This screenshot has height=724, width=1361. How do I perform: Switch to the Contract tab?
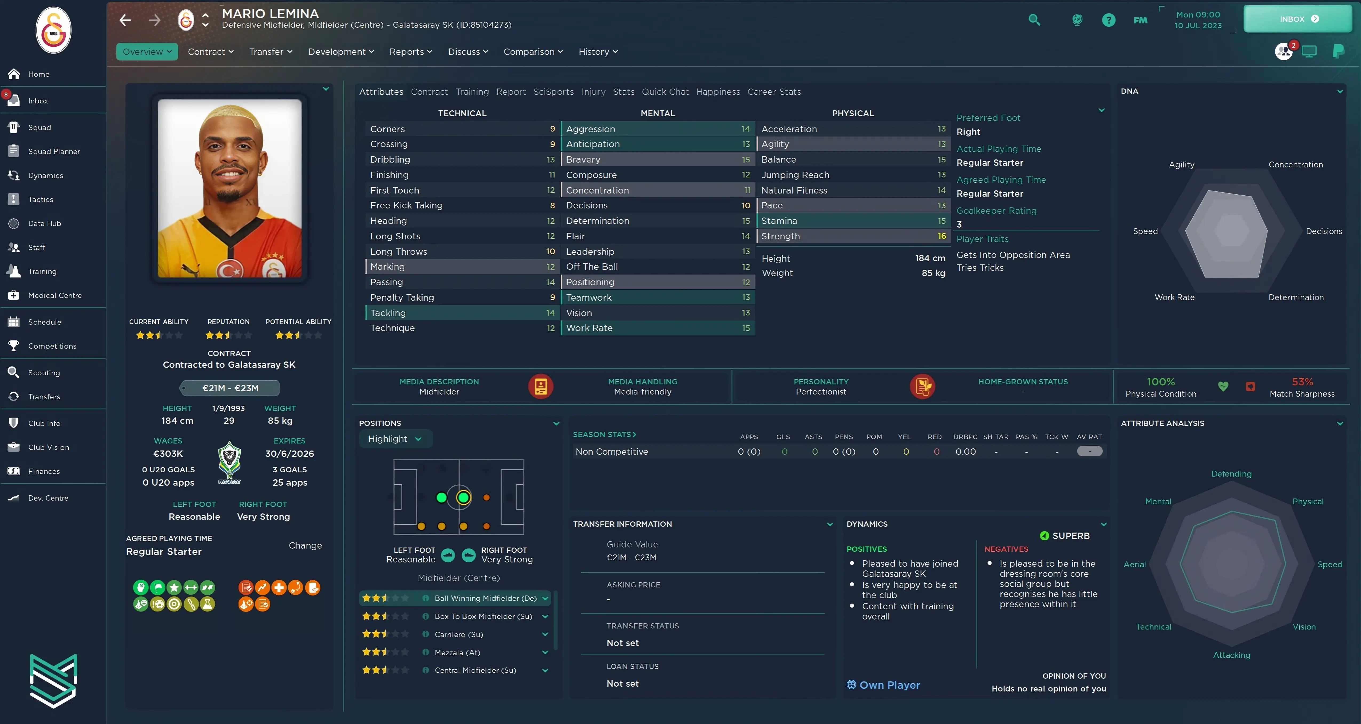(x=429, y=92)
